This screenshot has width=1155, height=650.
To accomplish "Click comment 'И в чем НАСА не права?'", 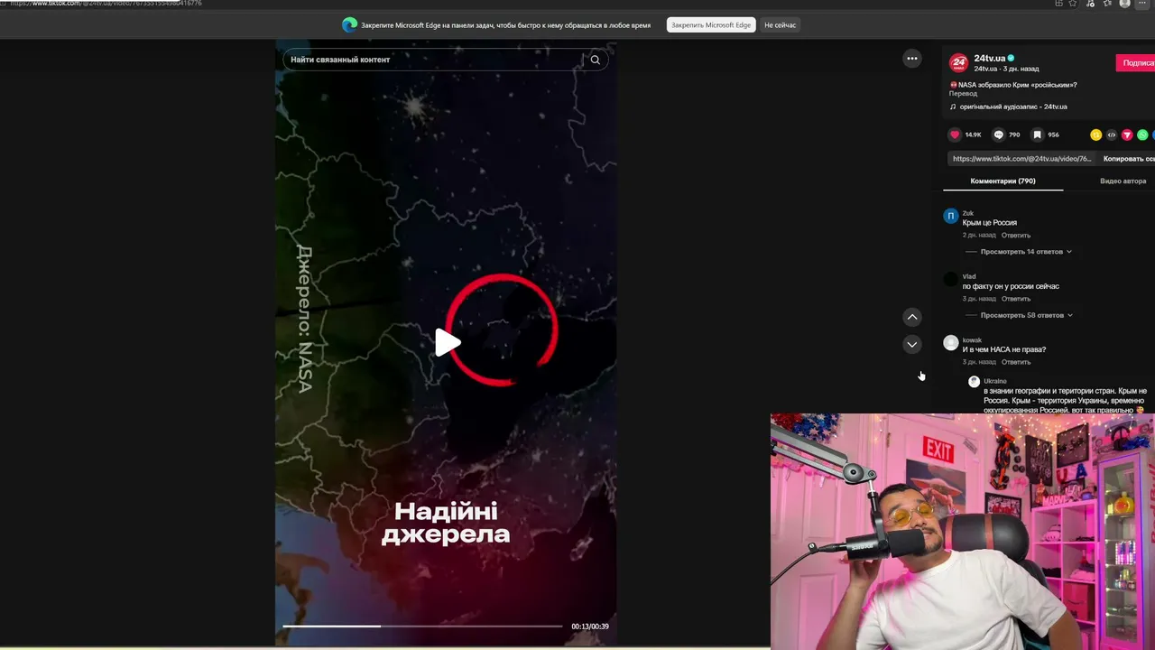I will pyautogui.click(x=1004, y=349).
